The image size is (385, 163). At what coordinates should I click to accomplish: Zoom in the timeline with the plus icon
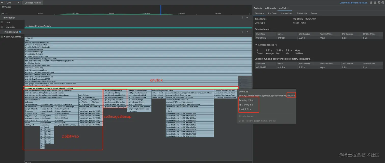375,3
